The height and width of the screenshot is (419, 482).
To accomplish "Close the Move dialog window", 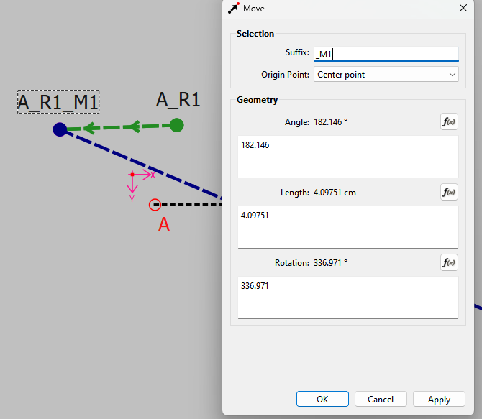I will click(463, 9).
